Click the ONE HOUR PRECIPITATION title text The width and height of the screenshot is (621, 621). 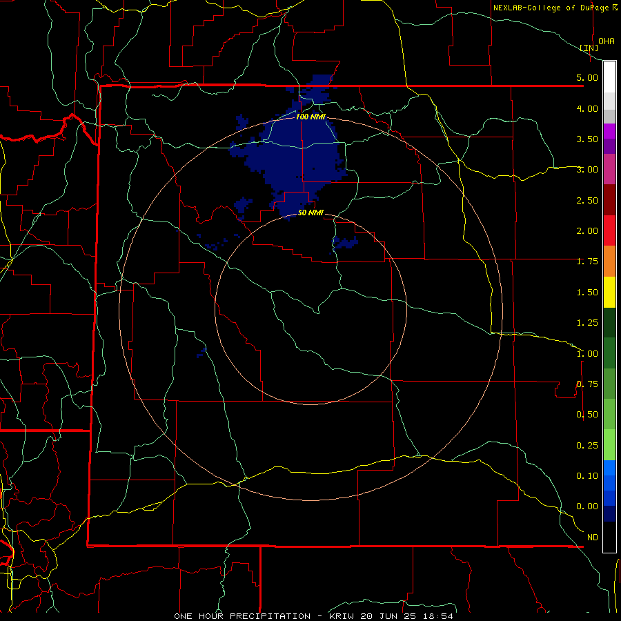242,616
